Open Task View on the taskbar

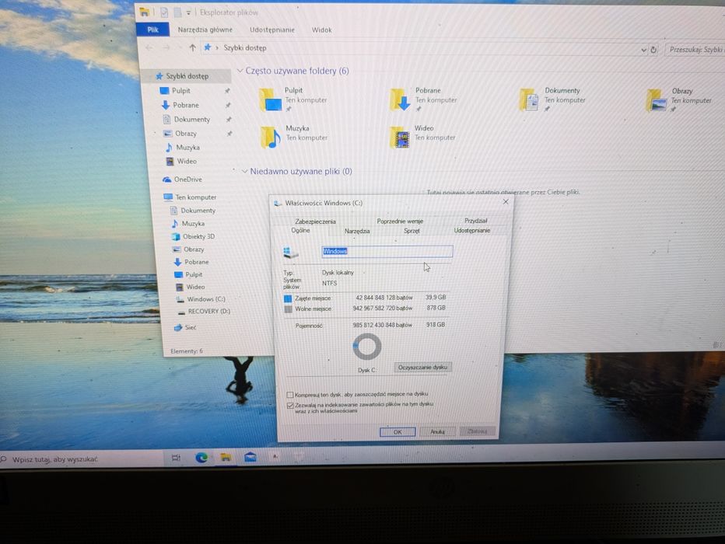point(176,458)
